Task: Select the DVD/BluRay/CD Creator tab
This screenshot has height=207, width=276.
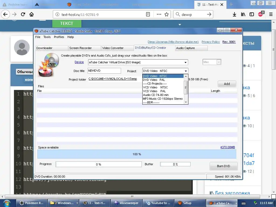Action: tap(154, 48)
